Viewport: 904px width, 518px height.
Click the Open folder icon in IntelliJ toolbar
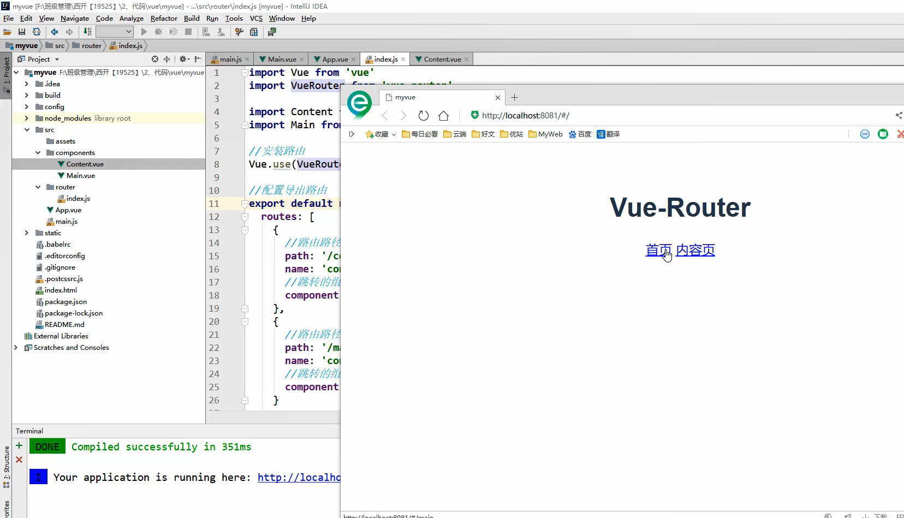[x=8, y=32]
